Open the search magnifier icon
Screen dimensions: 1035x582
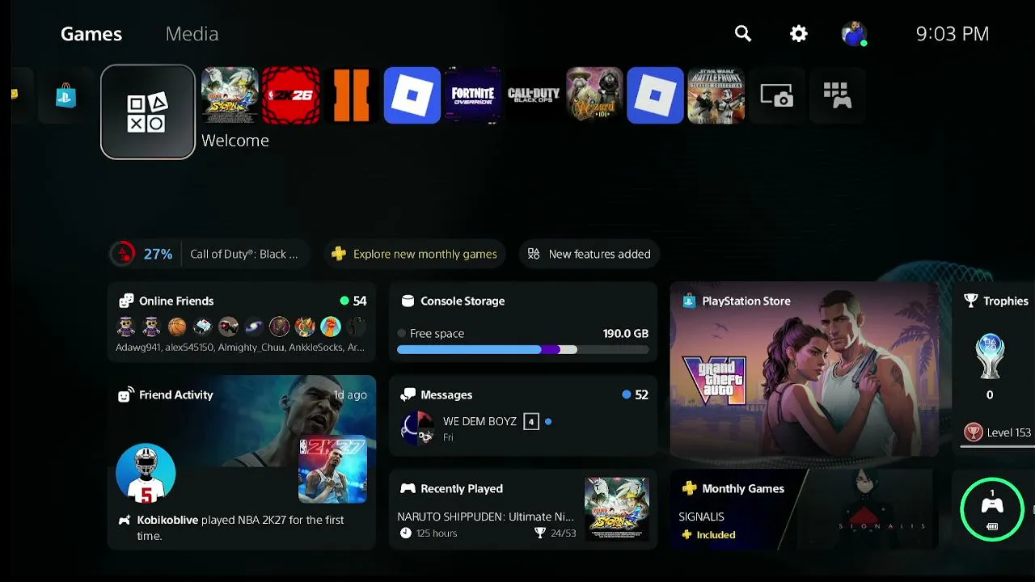(743, 34)
